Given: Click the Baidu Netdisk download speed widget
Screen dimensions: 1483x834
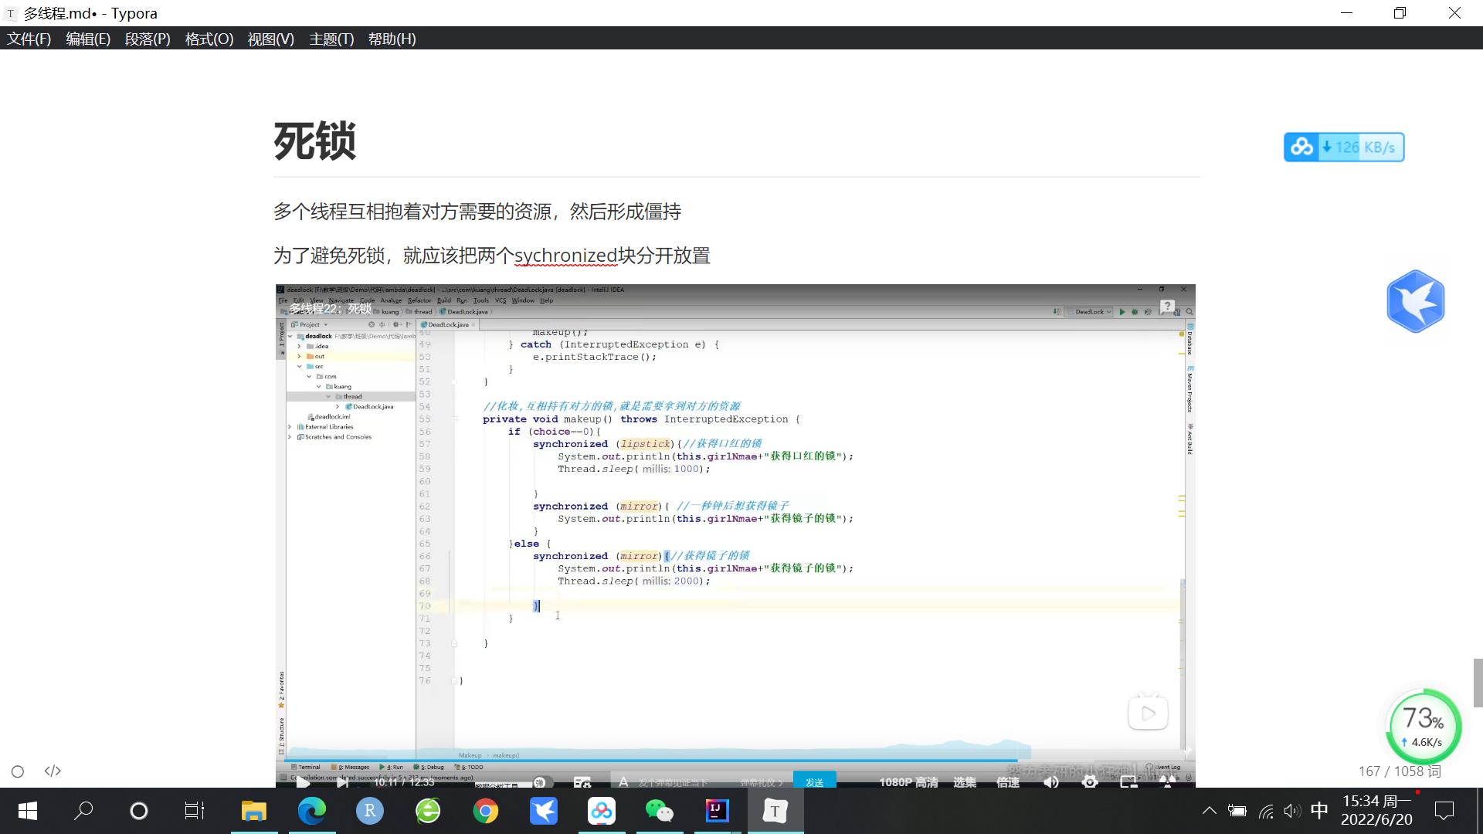Looking at the screenshot, I should coord(1344,147).
